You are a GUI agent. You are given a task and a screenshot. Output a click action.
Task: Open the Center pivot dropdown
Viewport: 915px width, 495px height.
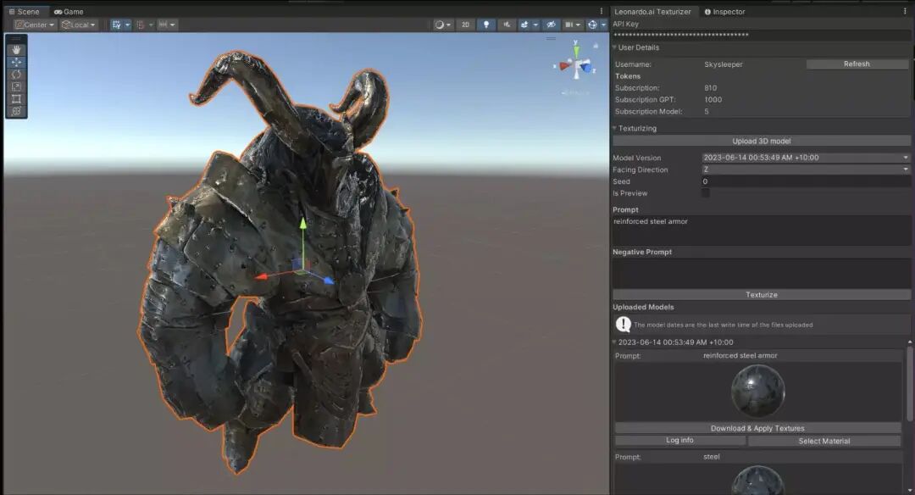point(35,25)
